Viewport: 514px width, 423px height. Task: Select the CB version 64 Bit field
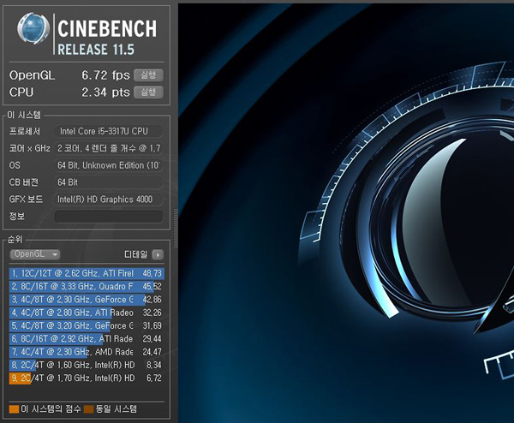109,182
